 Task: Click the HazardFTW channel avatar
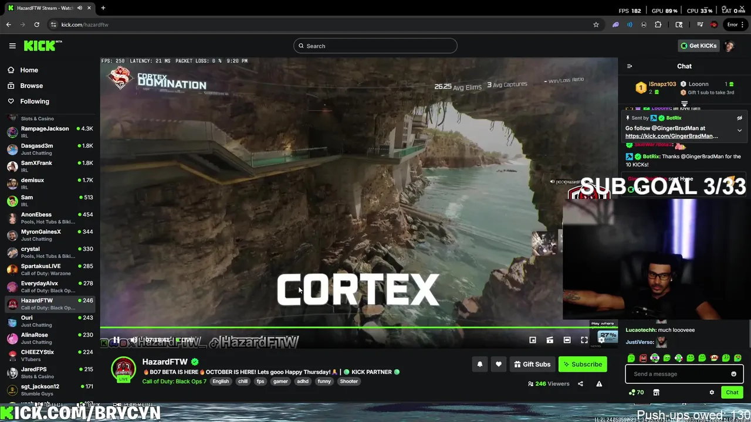[x=123, y=369]
